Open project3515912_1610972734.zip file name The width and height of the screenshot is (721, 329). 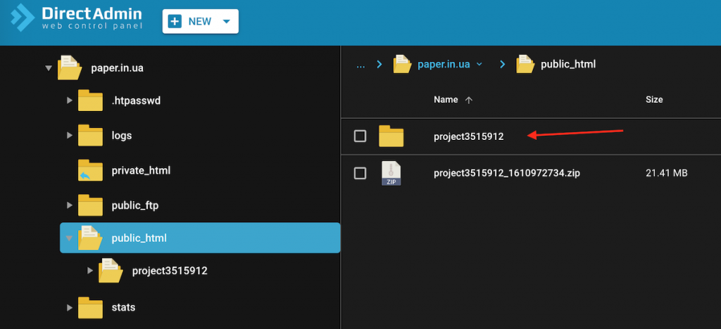501,173
